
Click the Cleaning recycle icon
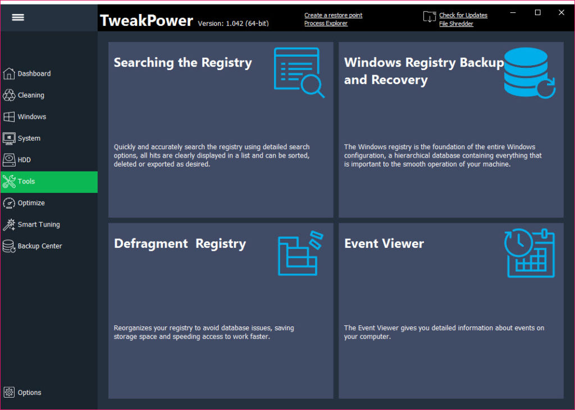click(9, 95)
